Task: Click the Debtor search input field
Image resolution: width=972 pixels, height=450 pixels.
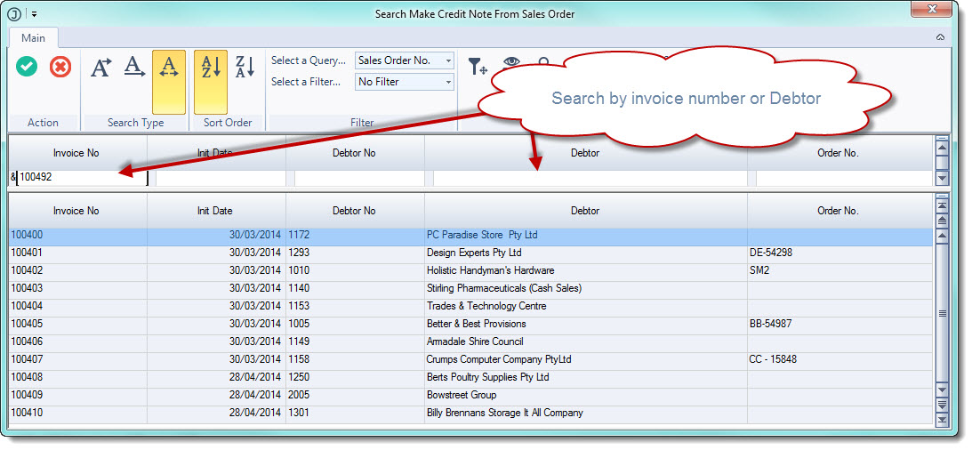Action: [590, 179]
